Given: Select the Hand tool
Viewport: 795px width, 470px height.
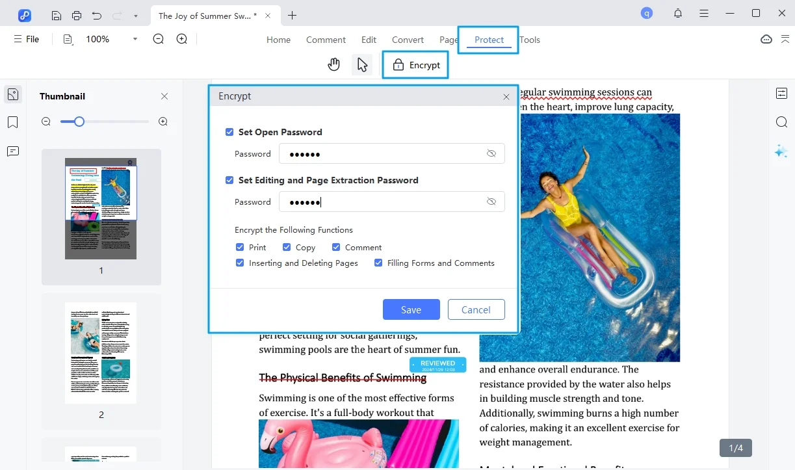Looking at the screenshot, I should click(x=334, y=64).
